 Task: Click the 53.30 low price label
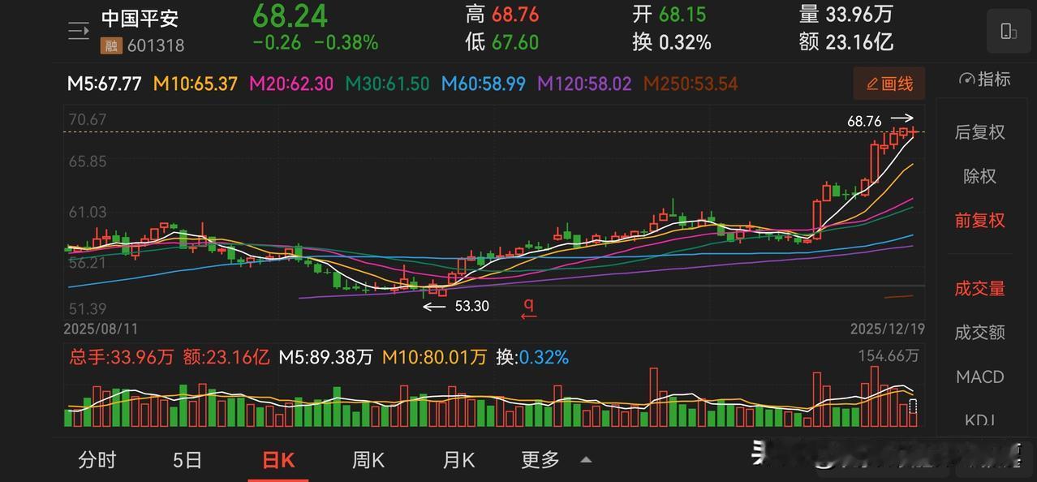[471, 306]
